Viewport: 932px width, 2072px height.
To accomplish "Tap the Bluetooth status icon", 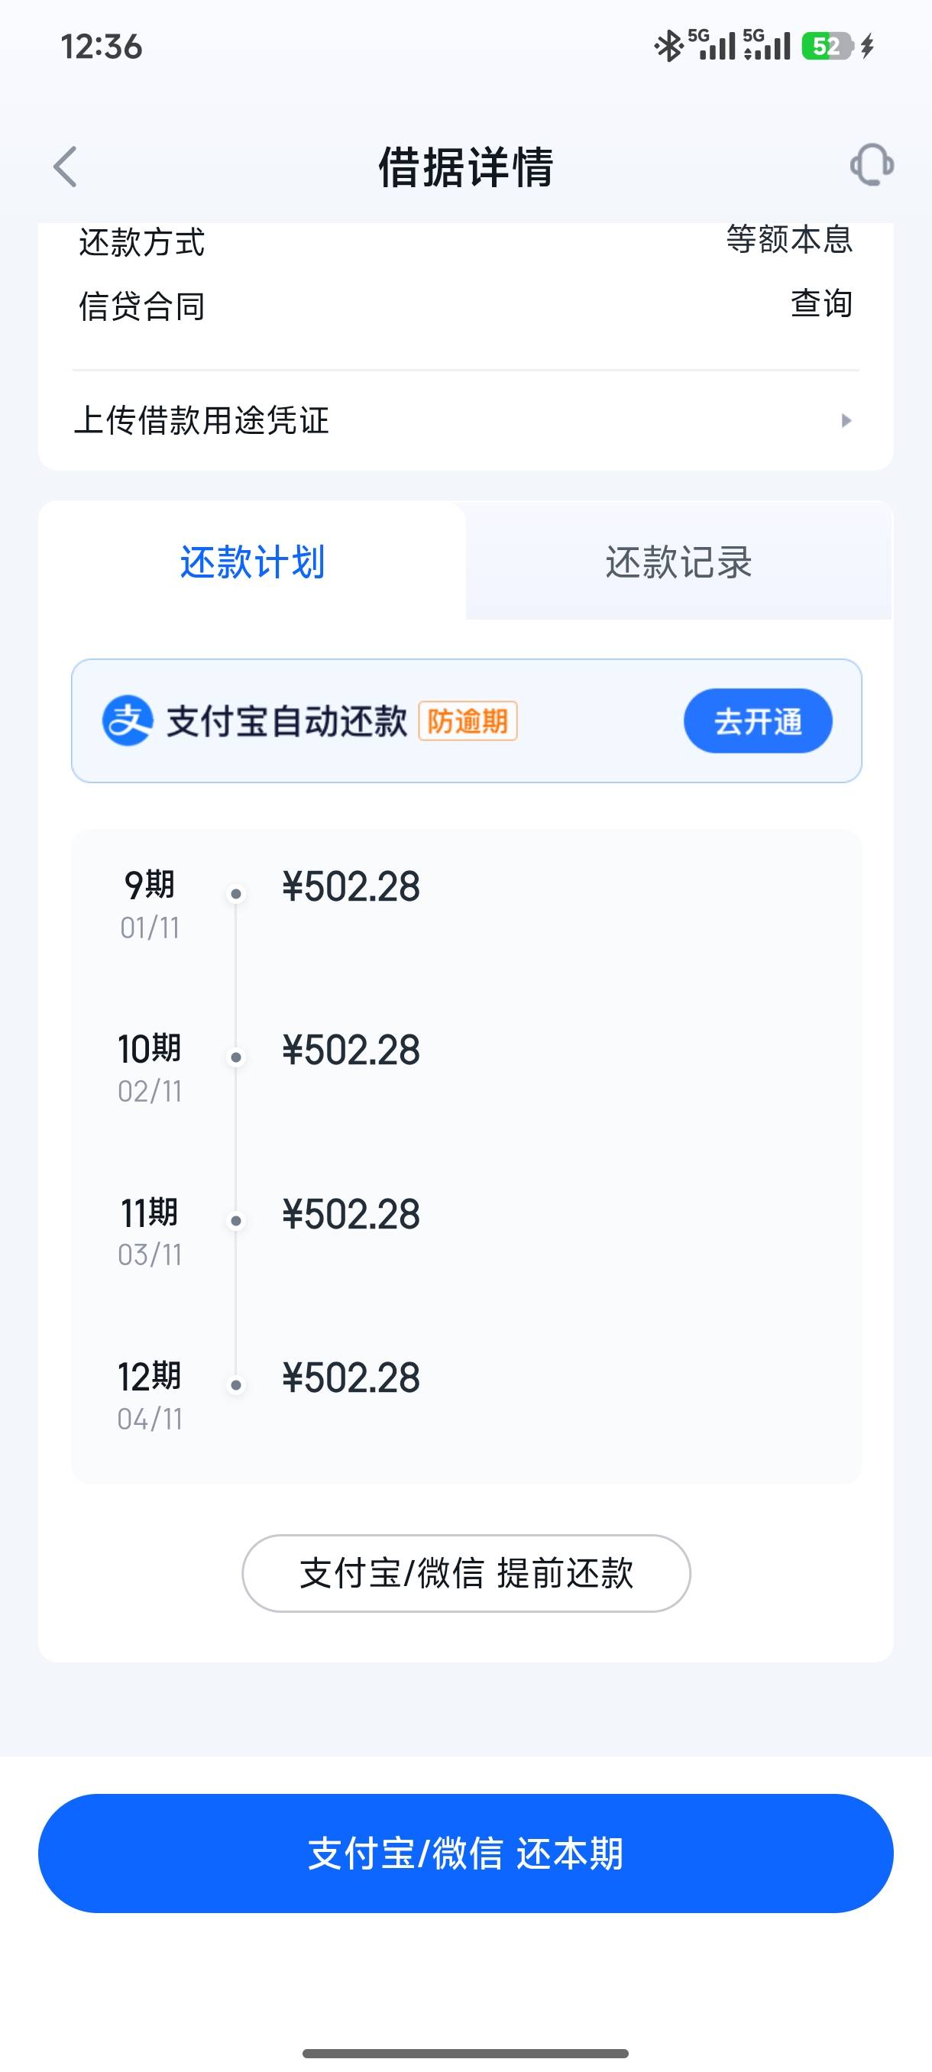I will click(668, 46).
